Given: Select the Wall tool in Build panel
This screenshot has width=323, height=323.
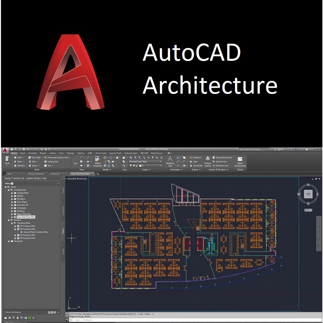Looking at the screenshot, I should 19,157.
